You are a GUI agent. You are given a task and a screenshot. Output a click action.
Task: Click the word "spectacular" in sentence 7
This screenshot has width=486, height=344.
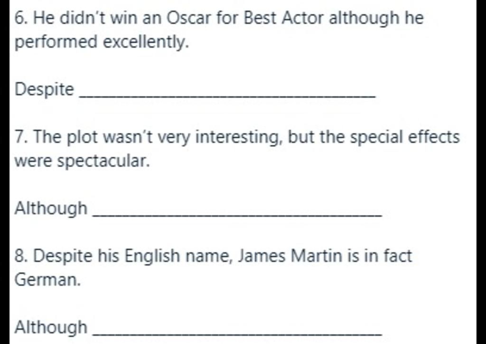(103, 162)
